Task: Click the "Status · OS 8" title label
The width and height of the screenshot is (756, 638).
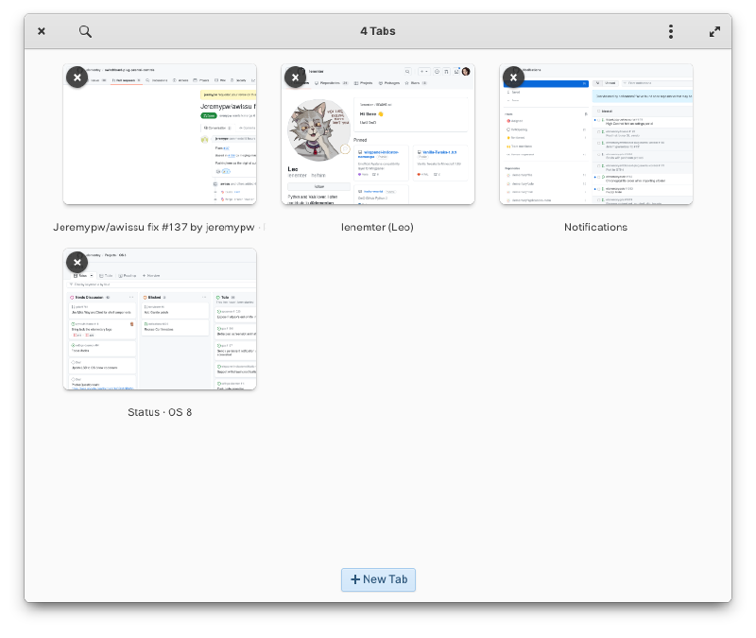Action: point(158,411)
